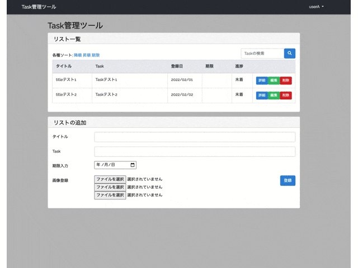Screen dimensions: 358x268
Task: Click the blue 登録 submit button
Action: click(x=288, y=180)
